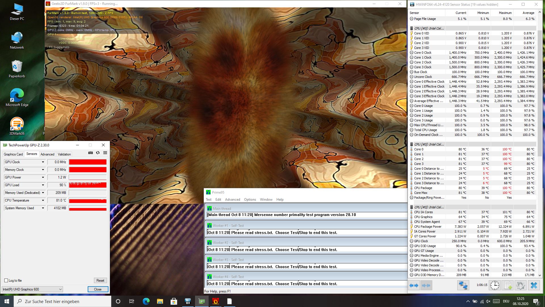Click the Windows taskbar search box
Viewport: 545px width, 307px height.
point(62,301)
